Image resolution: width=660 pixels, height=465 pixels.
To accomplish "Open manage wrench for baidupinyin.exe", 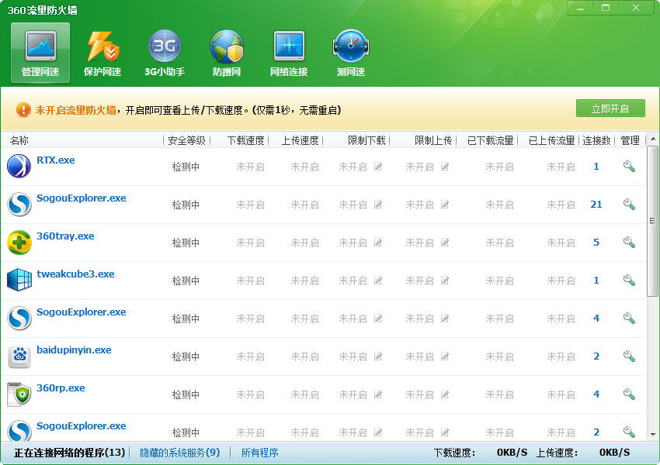I will pyautogui.click(x=629, y=356).
